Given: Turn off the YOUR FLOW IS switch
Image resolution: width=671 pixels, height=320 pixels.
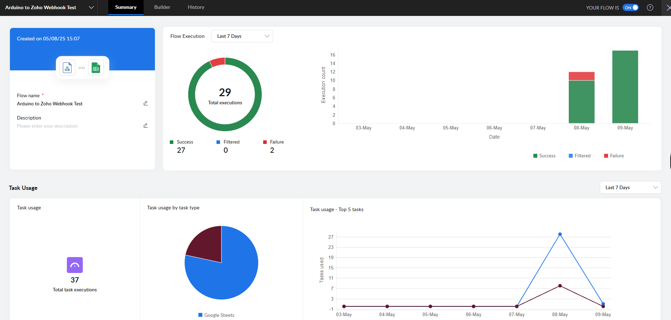Looking at the screenshot, I should pos(630,7).
